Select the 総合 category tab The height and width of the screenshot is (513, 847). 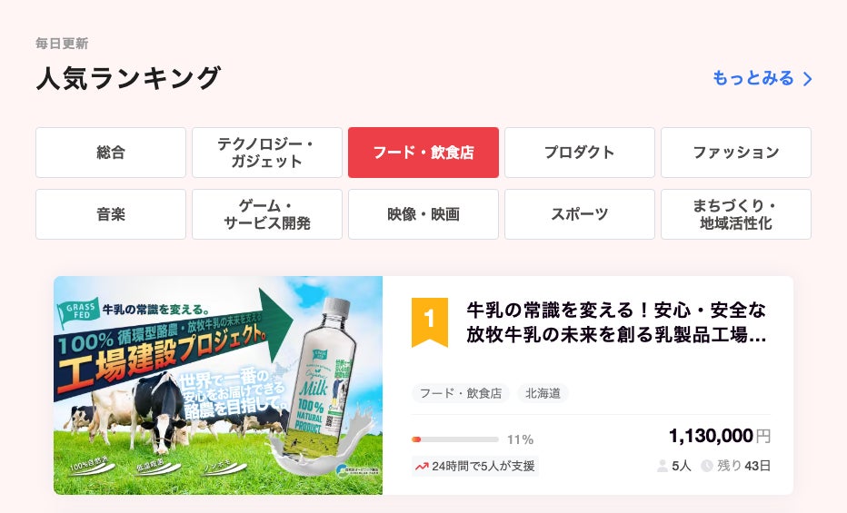point(111,153)
